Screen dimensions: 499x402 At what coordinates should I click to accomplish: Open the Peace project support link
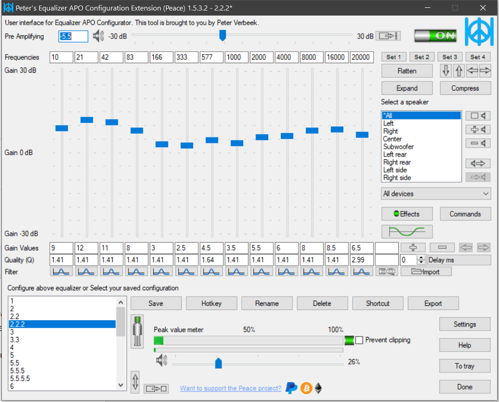pos(230,388)
